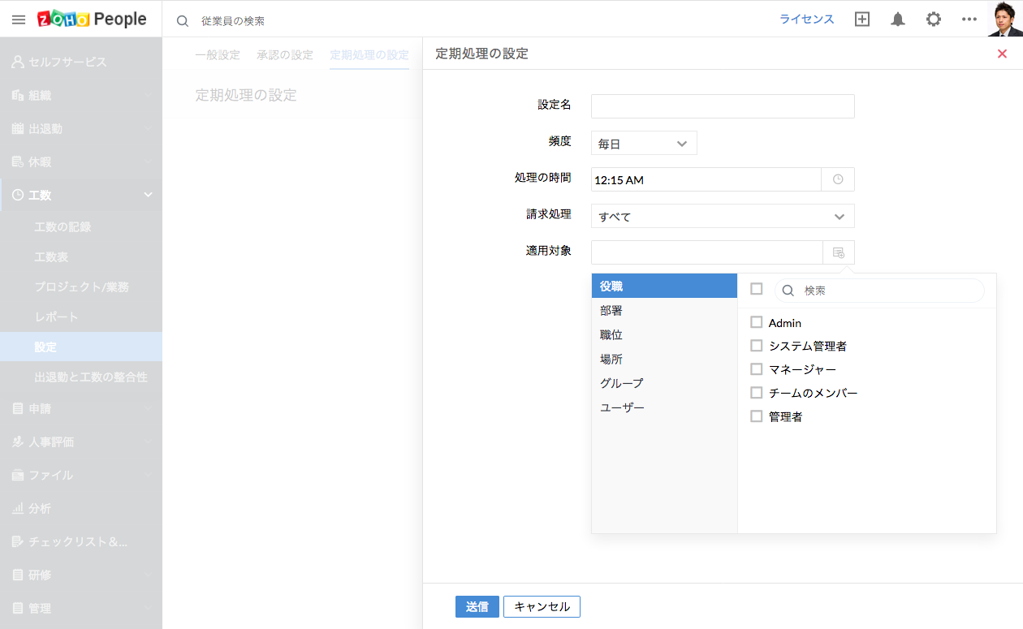Tick the マネージャー checkbox
This screenshot has height=629, width=1023.
(x=757, y=369)
